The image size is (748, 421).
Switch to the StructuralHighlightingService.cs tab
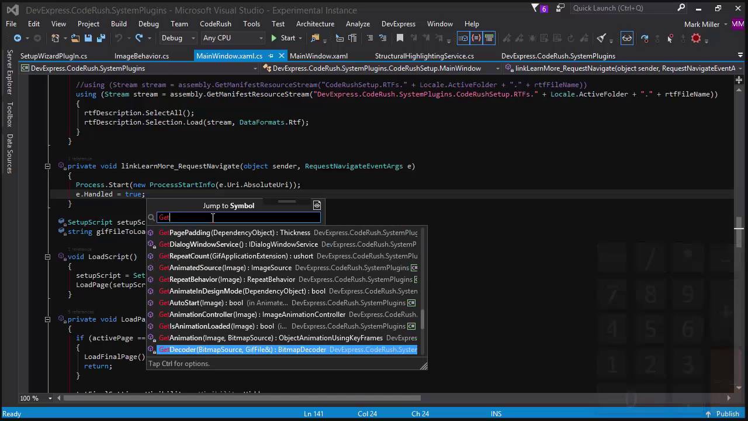(x=424, y=56)
